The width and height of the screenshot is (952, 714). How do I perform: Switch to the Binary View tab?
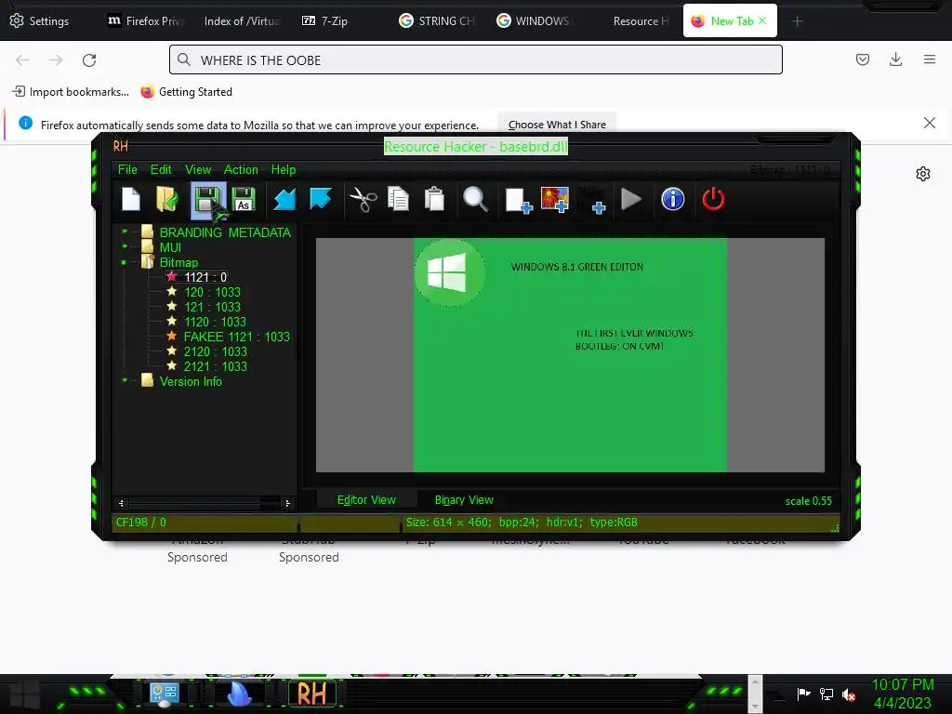tap(464, 499)
